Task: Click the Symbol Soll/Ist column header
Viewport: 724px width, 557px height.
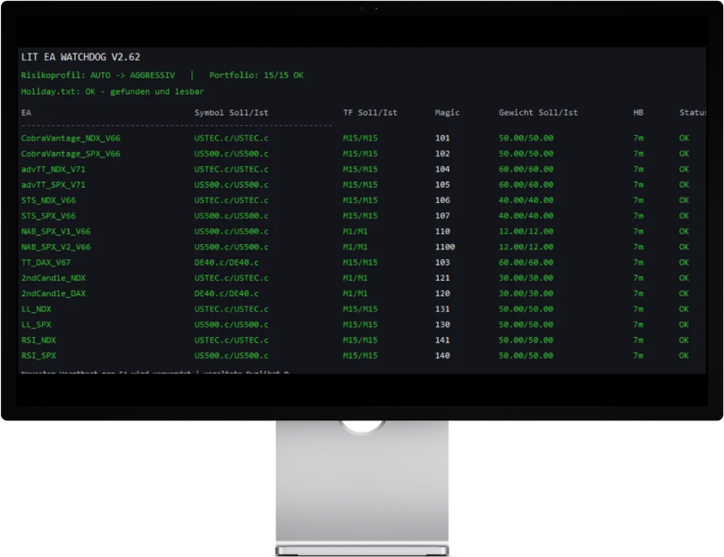Action: [232, 113]
